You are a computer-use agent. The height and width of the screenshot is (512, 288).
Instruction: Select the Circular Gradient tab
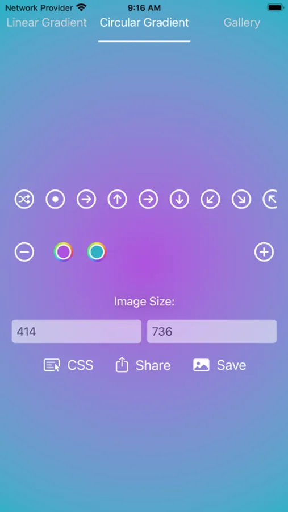pos(144,23)
